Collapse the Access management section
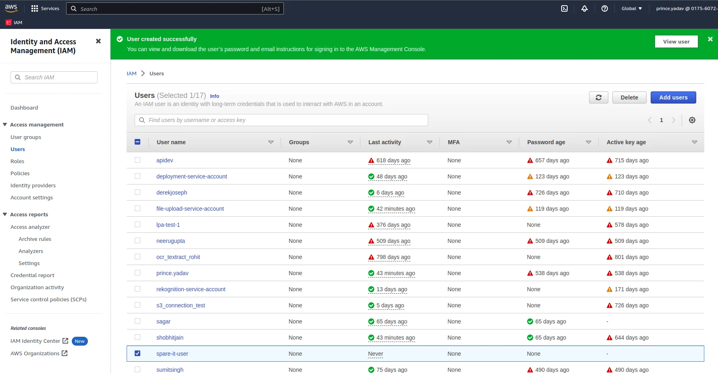The image size is (718, 373). tap(5, 124)
